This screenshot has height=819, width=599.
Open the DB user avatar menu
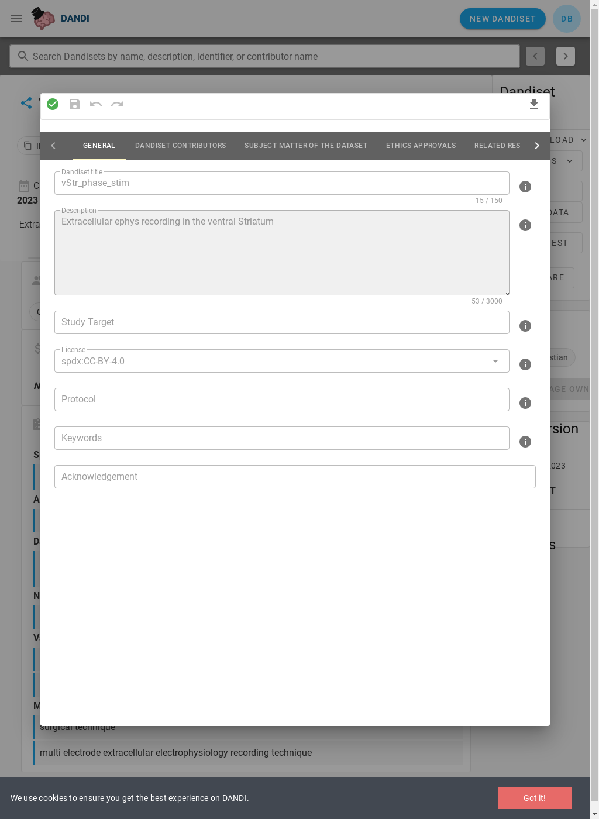point(567,19)
